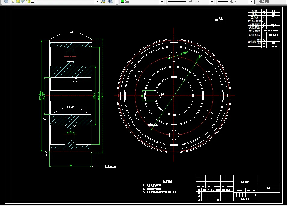Toggle freeze in current viewport icon

pos(23,2)
